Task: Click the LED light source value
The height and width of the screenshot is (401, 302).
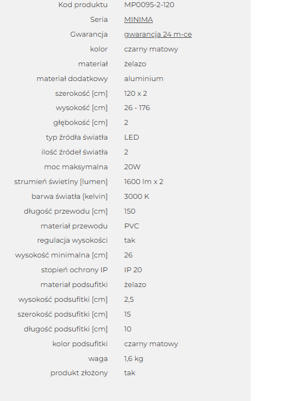Action: tap(132, 138)
